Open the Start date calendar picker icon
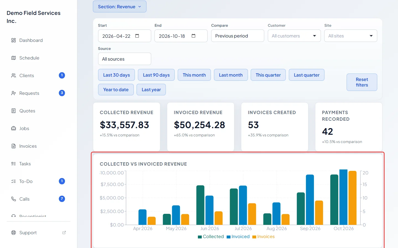 137,36
